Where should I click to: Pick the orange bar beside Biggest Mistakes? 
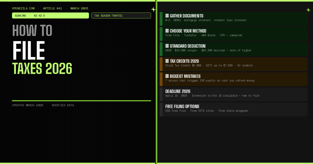tap(161, 79)
